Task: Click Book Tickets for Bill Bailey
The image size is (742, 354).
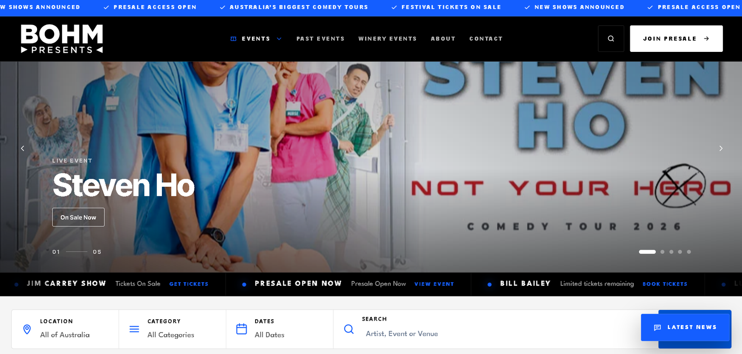Action: point(665,284)
